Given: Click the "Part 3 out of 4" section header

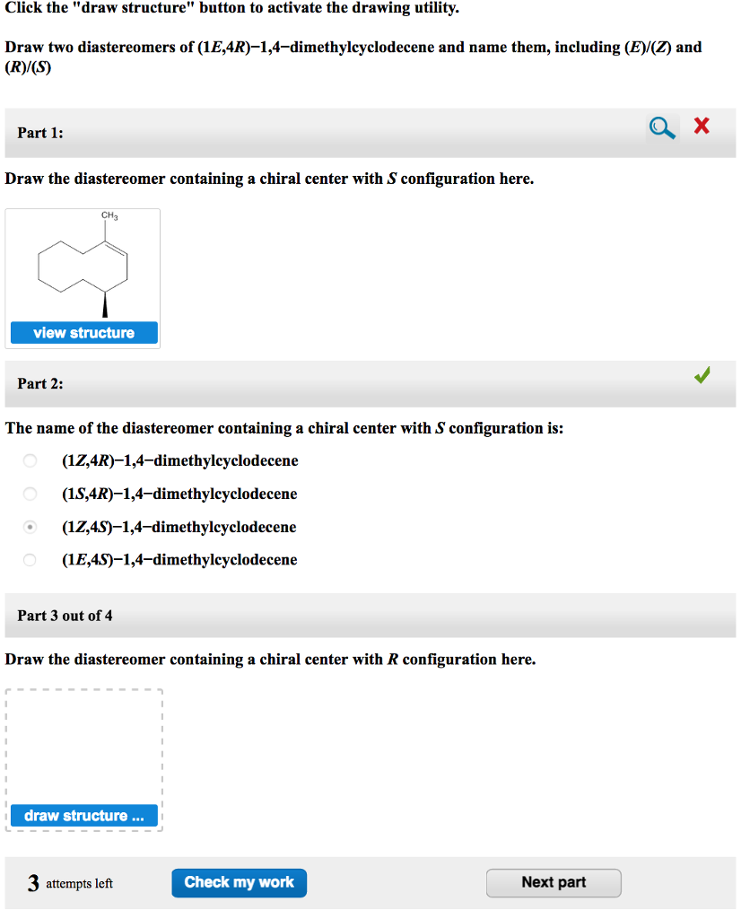Looking at the screenshot, I should pos(65,616).
